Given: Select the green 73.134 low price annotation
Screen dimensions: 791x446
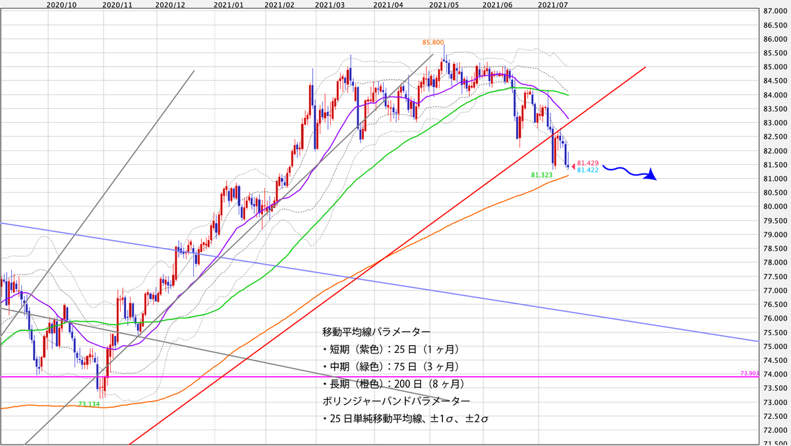Looking at the screenshot, I should click(x=90, y=404).
